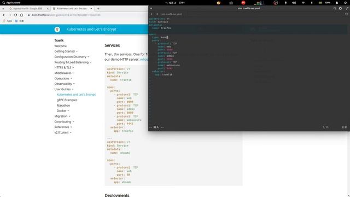Expand Migration section
The image size is (350, 197).
click(x=62, y=116)
